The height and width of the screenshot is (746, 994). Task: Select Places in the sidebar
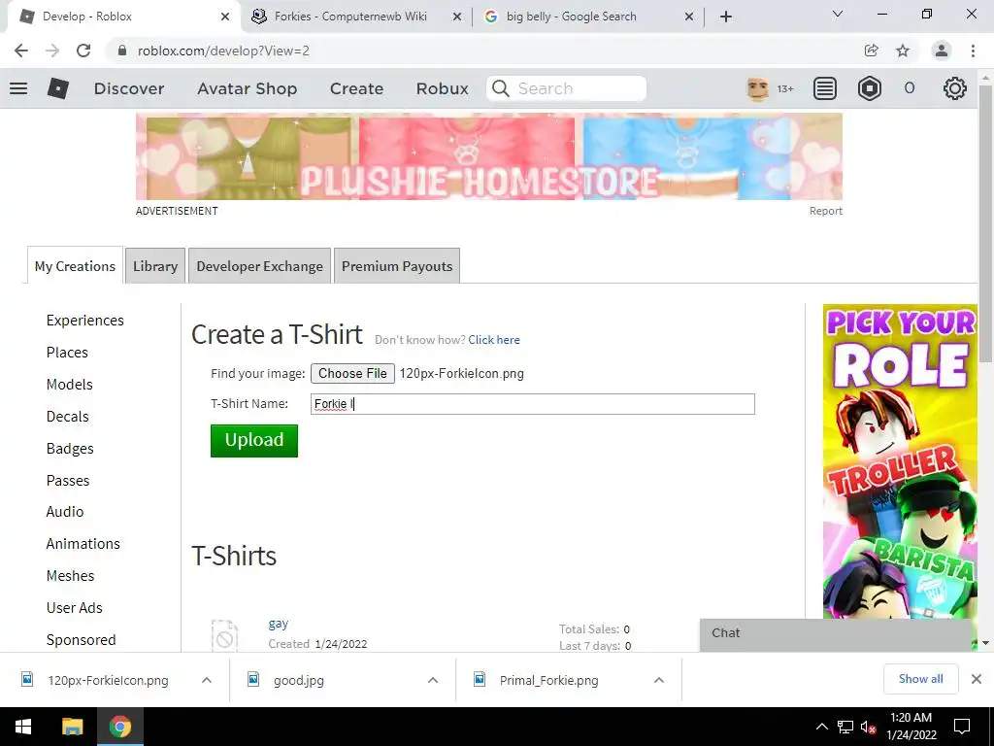pos(67,352)
